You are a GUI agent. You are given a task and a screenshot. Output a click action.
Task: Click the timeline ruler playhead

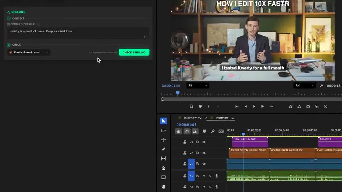pos(243,134)
